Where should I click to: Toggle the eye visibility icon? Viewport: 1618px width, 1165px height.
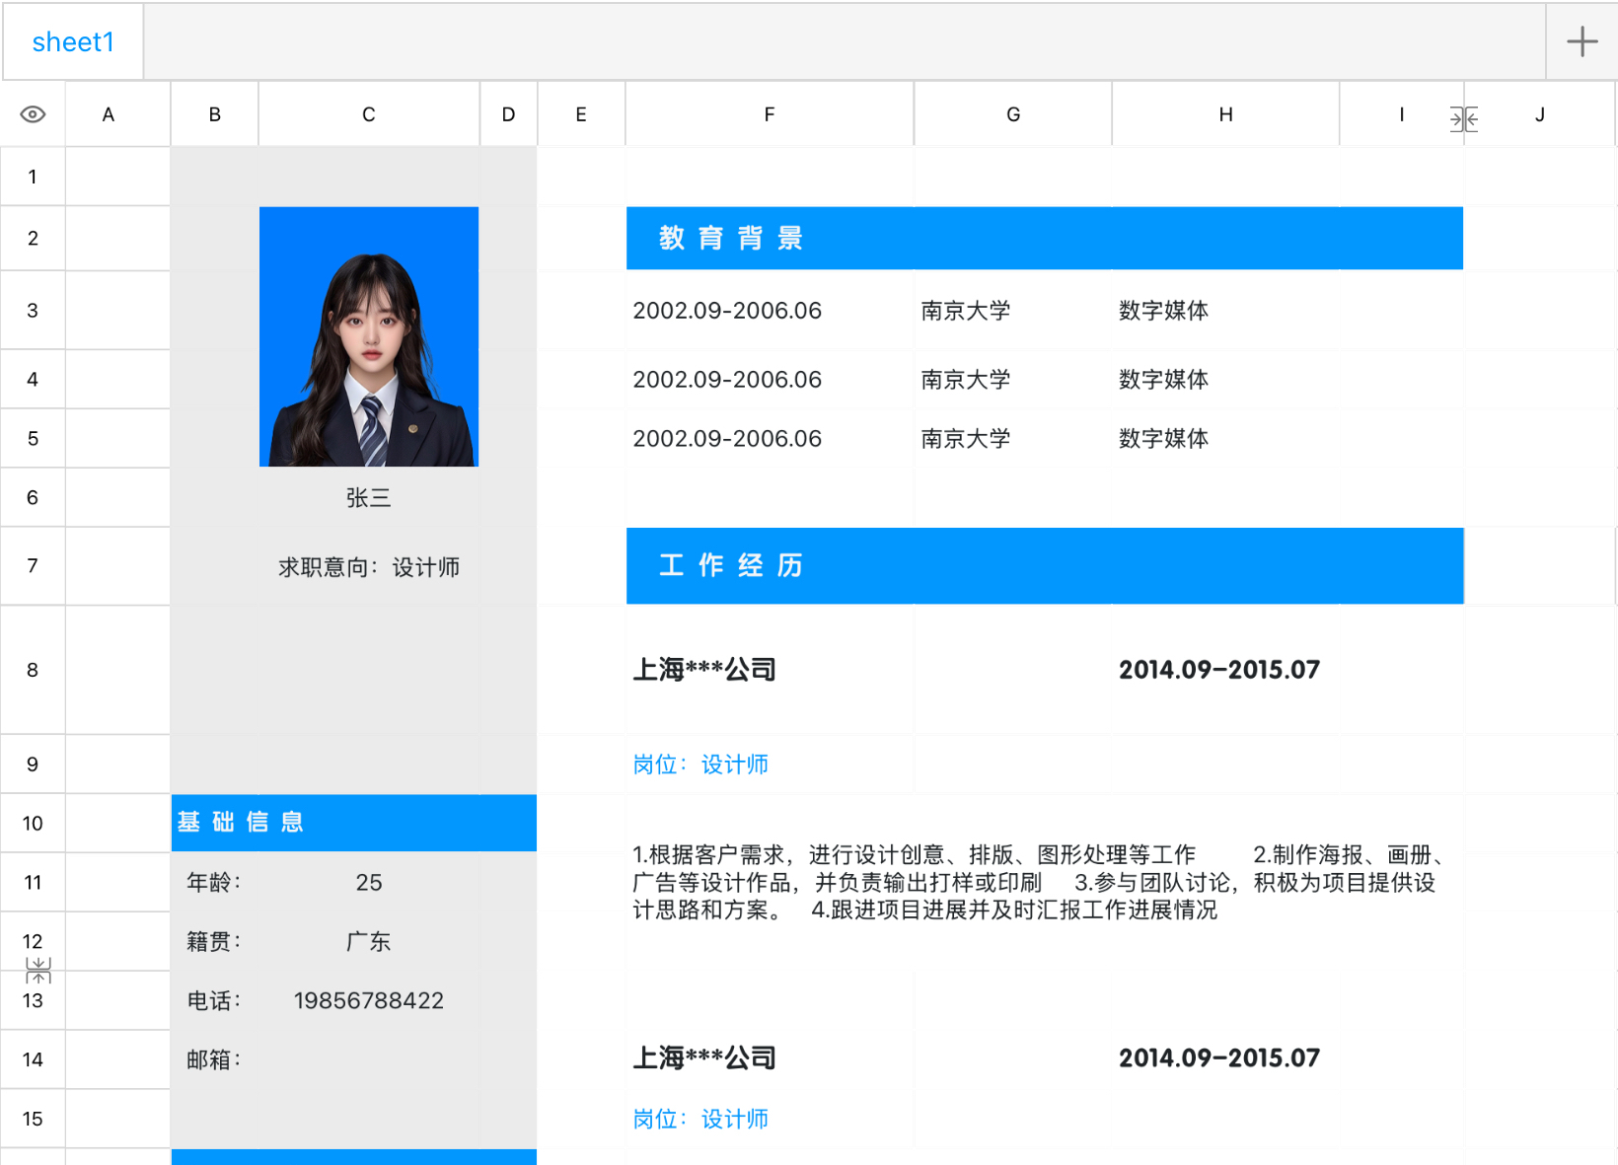(33, 114)
